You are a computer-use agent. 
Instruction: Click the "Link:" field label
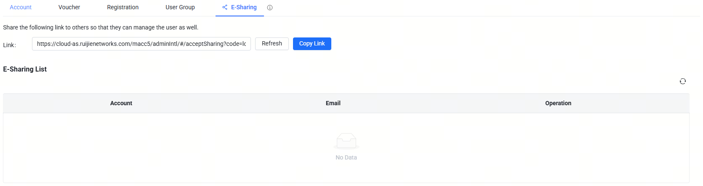[x=9, y=45]
